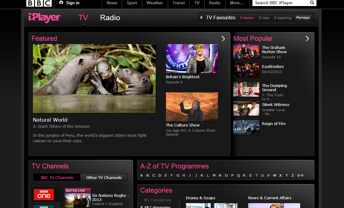Click the BBC Two channel logo
Viewport: 344px width, 208px height.
coord(44,207)
